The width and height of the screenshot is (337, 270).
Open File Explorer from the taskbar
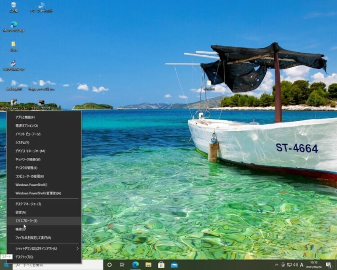(148, 265)
